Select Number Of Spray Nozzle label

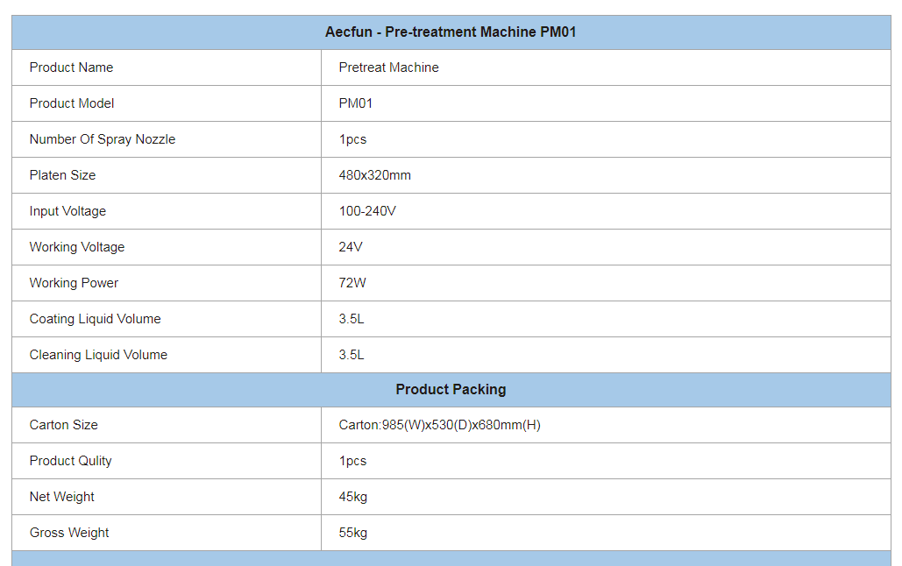click(x=103, y=139)
